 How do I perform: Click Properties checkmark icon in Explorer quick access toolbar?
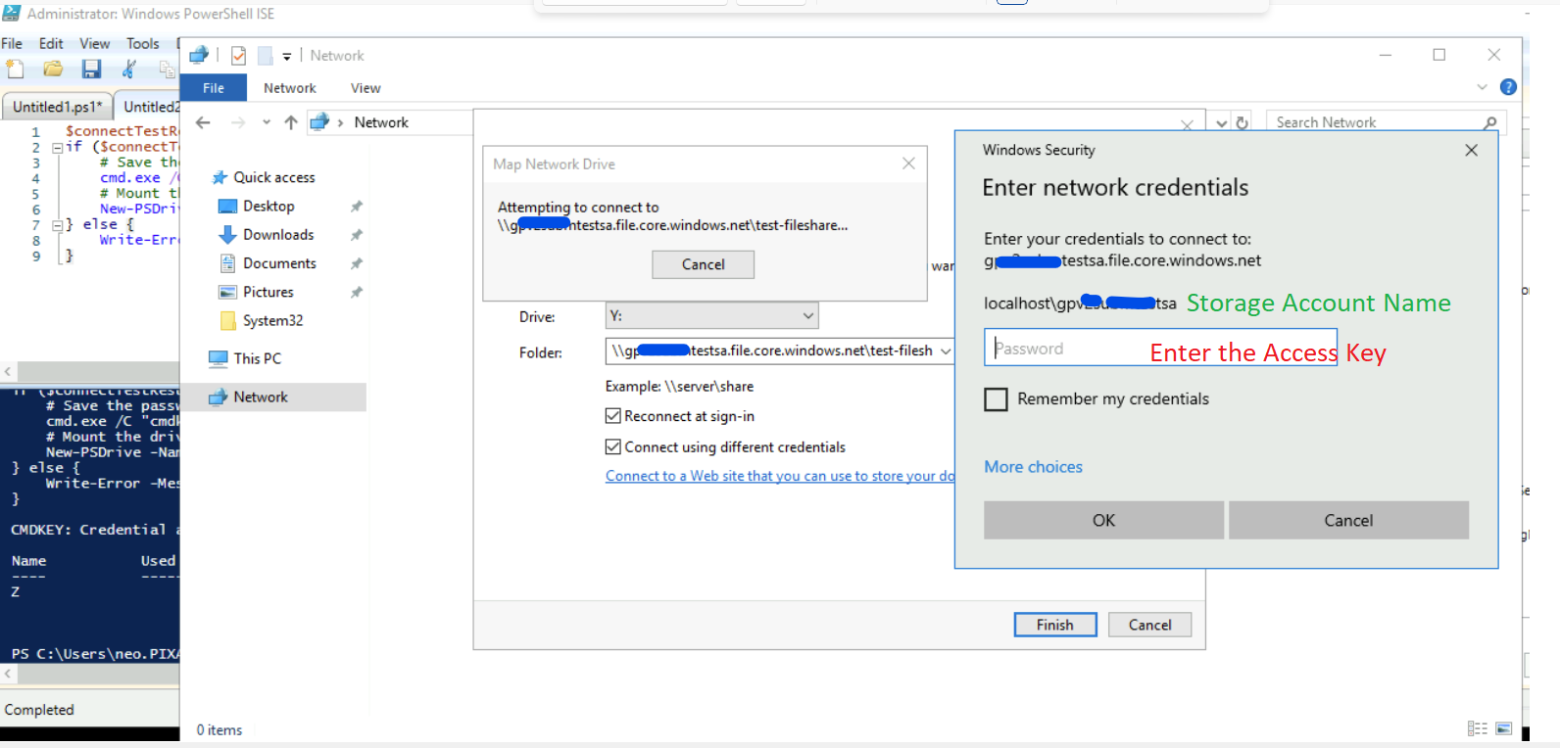pos(238,56)
